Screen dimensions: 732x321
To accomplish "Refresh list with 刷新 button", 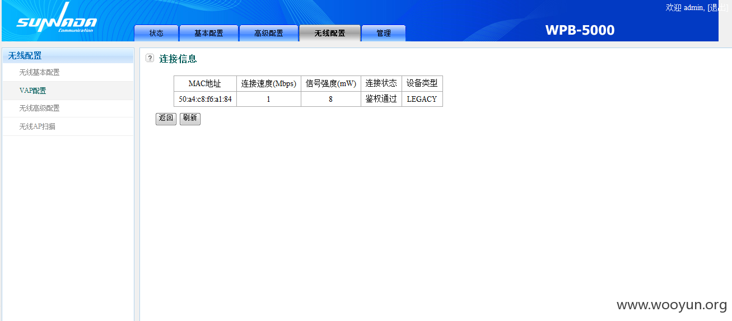I will click(190, 119).
